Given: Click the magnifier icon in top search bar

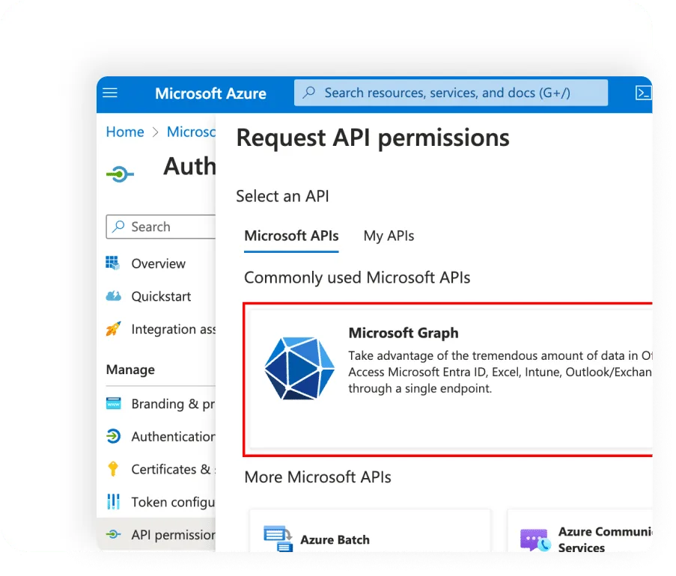Looking at the screenshot, I should [x=308, y=92].
